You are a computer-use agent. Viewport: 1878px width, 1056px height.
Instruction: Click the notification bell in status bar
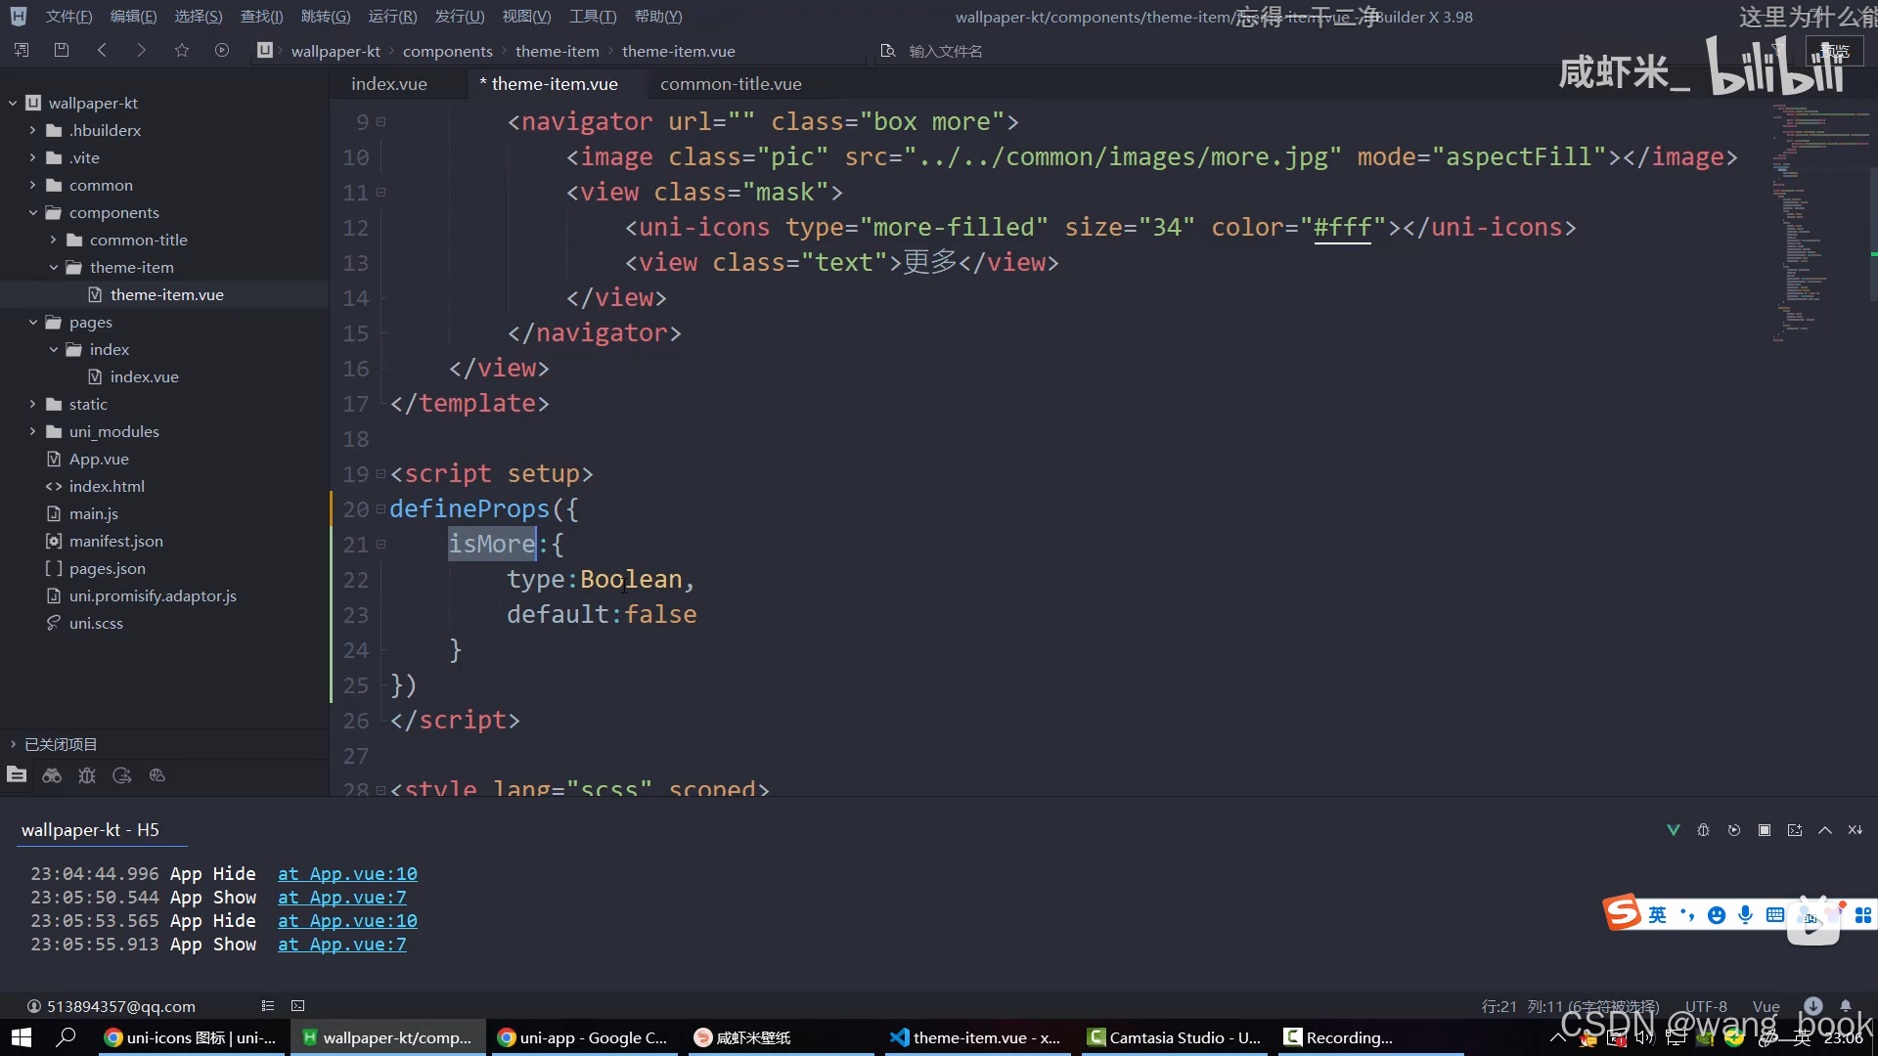pos(1846,1006)
